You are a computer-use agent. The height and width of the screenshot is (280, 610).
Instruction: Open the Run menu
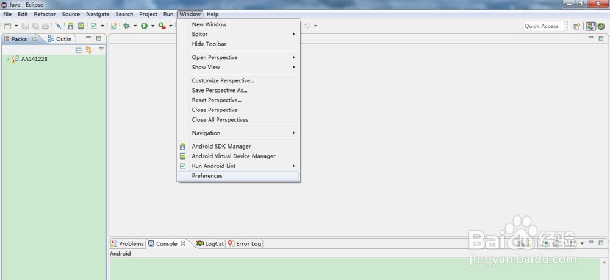tap(168, 14)
